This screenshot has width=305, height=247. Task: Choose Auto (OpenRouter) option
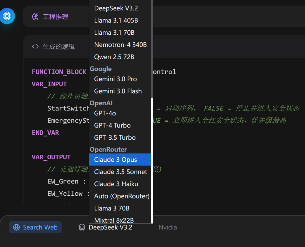click(x=120, y=196)
